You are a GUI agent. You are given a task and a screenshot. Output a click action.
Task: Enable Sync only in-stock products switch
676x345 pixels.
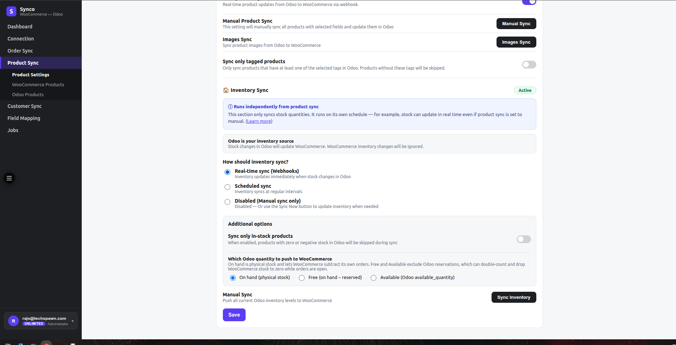click(x=524, y=239)
